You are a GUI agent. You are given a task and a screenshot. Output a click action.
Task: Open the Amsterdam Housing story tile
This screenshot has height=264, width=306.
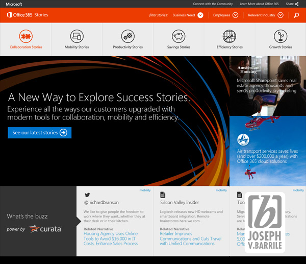pos(268,86)
